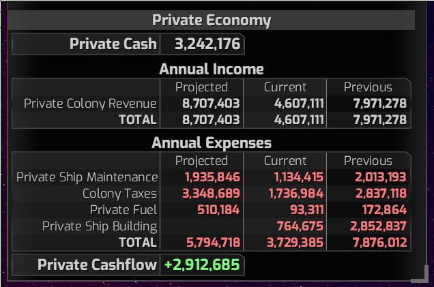Click the Annual Expenses heading
The width and height of the screenshot is (434, 287).
tap(212, 143)
